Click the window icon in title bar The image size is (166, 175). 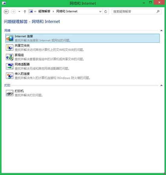click(x=4, y=3)
